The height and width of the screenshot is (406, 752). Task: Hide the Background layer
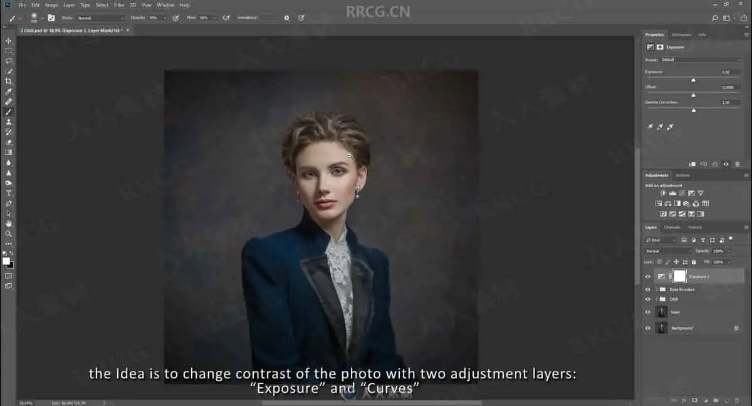(648, 328)
